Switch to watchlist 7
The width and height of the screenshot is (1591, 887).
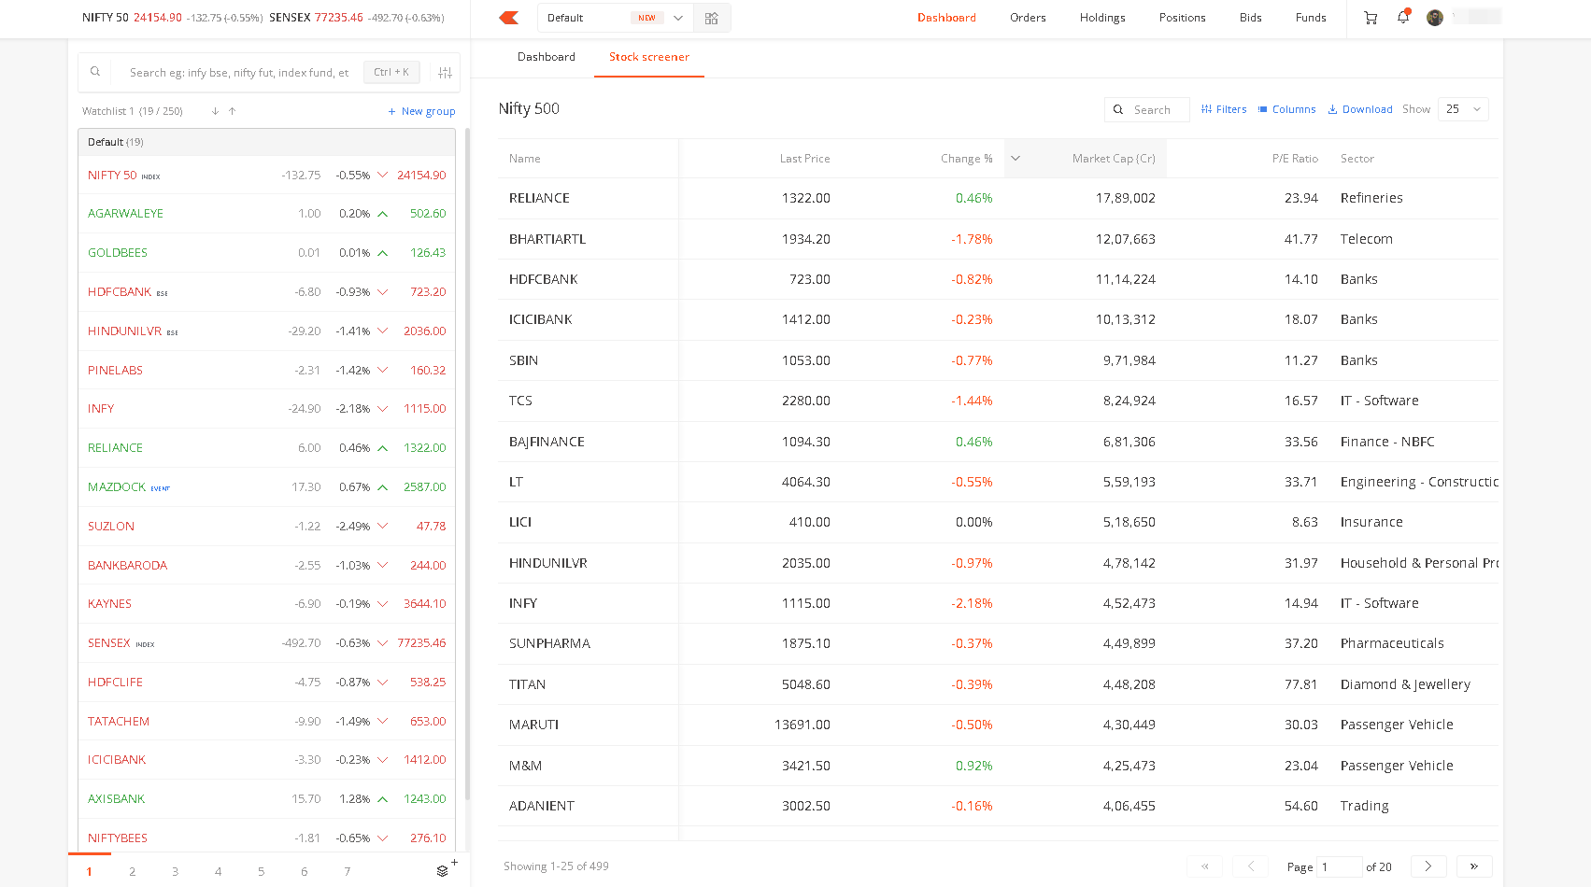348,871
